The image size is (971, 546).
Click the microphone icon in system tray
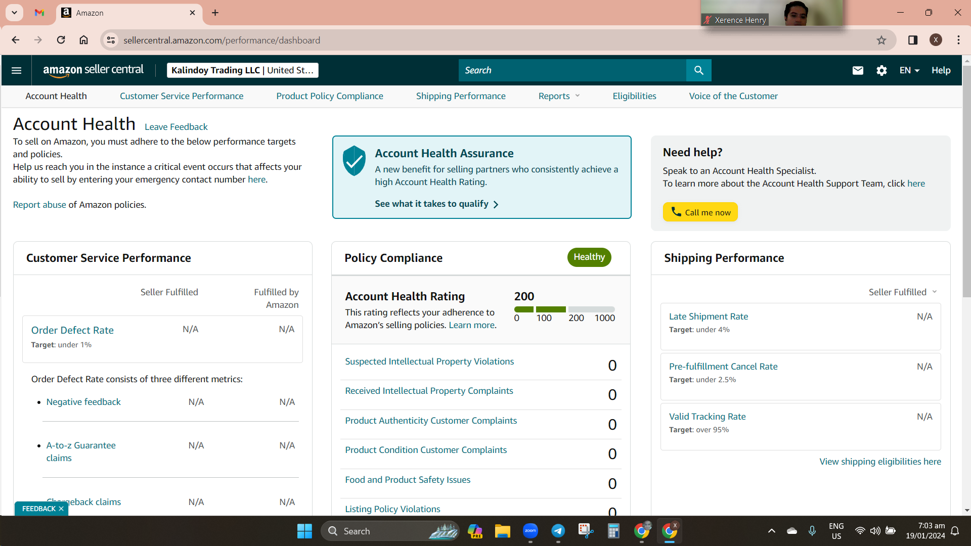812,531
